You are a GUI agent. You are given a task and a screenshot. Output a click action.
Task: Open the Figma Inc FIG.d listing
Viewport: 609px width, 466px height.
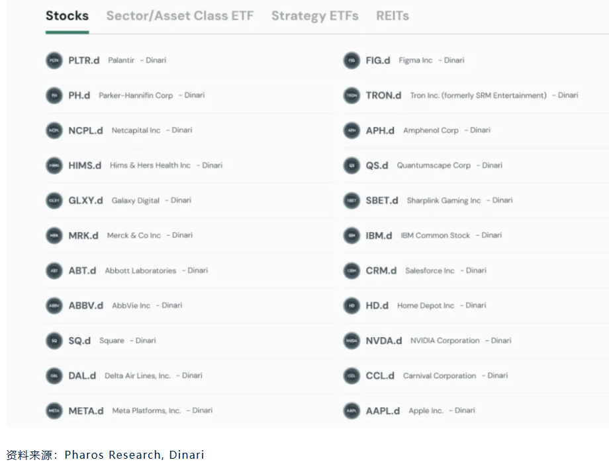pyautogui.click(x=378, y=61)
